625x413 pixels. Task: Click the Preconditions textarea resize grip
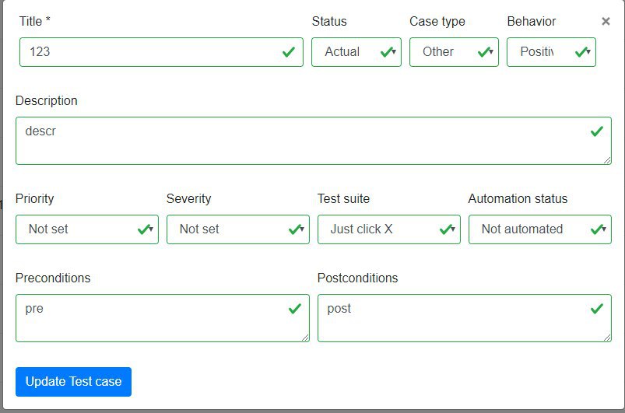coord(305,338)
